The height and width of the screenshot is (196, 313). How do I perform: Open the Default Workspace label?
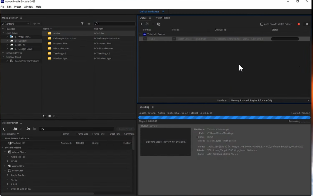pyautogui.click(x=149, y=11)
